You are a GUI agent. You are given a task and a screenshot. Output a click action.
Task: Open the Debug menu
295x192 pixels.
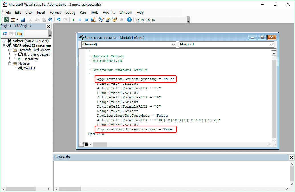click(70, 13)
